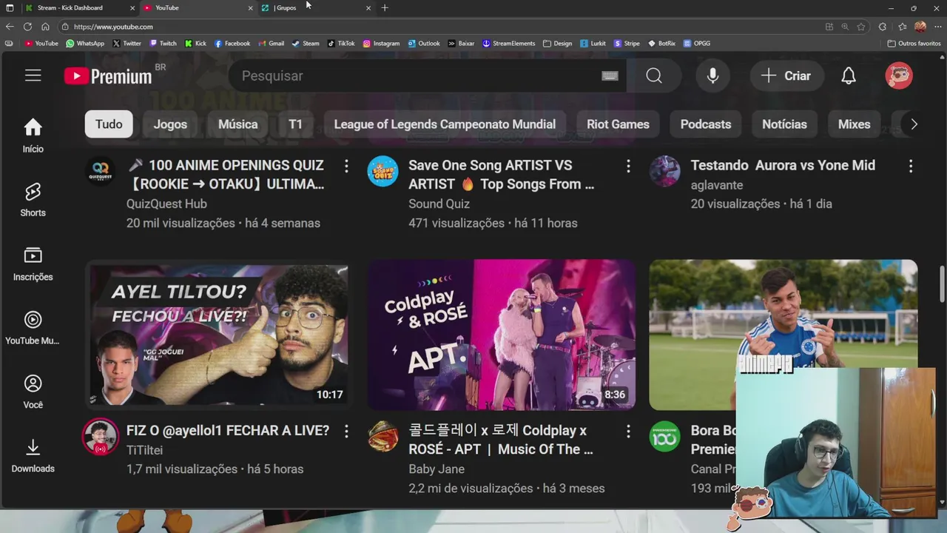Open Downloads in the sidebar
The width and height of the screenshot is (947, 533).
pyautogui.click(x=33, y=456)
